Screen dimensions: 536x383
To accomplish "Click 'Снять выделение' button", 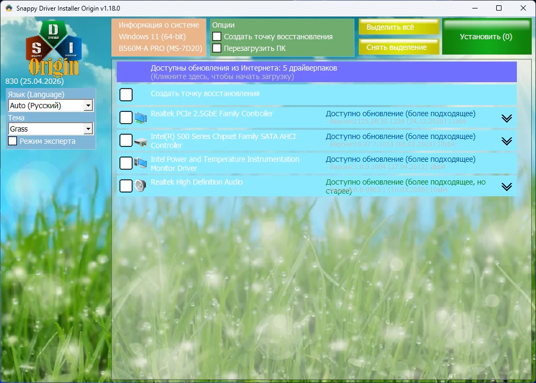I will coord(399,47).
